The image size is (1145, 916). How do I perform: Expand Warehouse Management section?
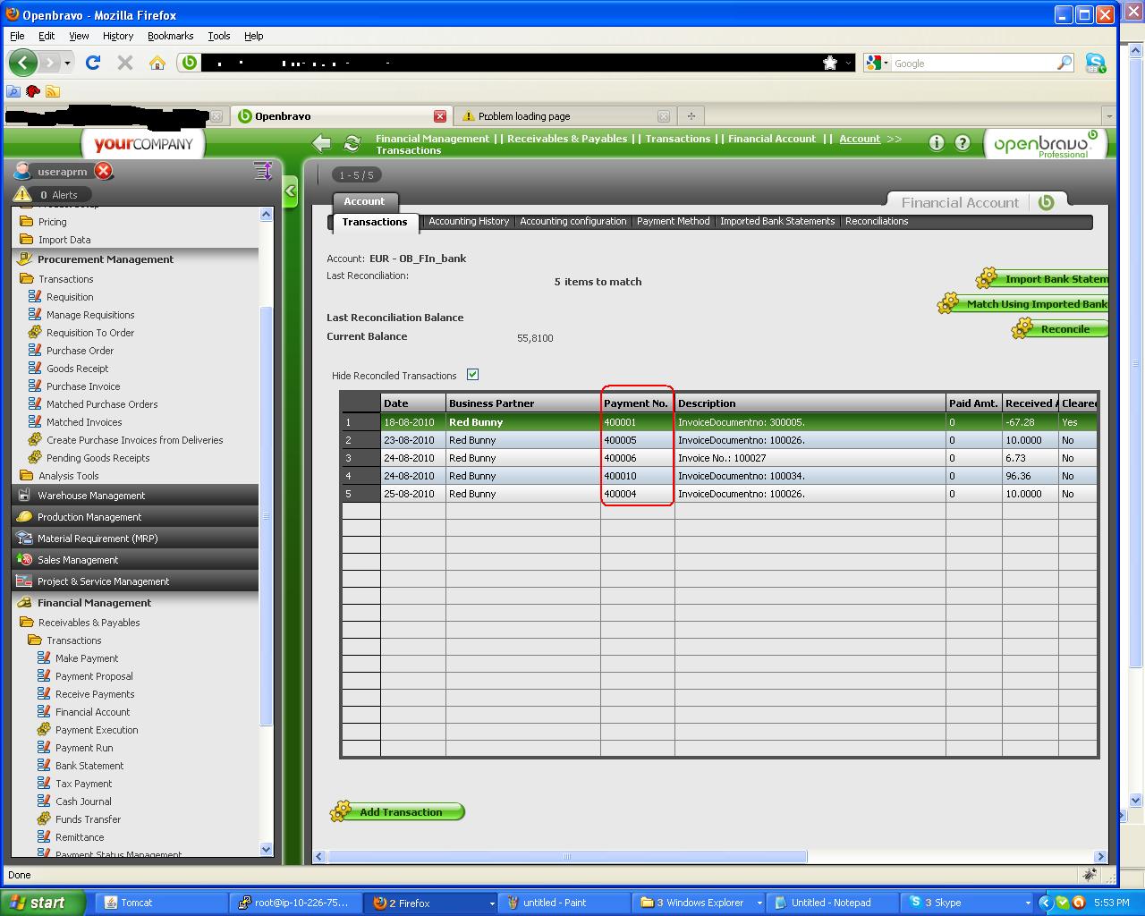(x=91, y=496)
